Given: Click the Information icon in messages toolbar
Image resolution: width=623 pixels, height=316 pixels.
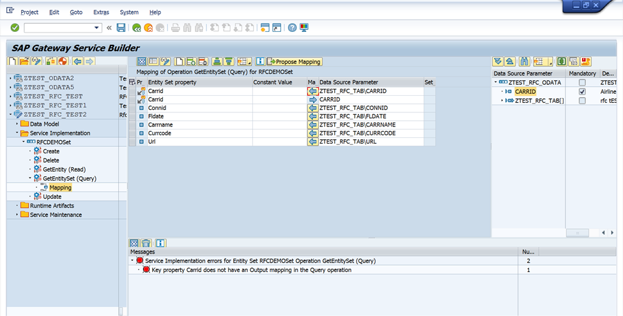Looking at the screenshot, I should 160,243.
